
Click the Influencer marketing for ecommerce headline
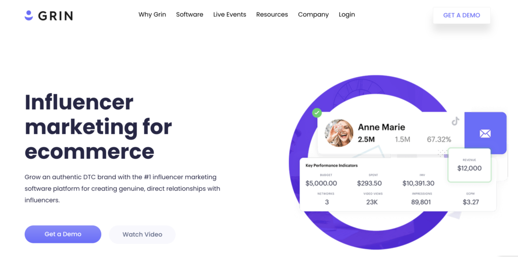pyautogui.click(x=99, y=127)
